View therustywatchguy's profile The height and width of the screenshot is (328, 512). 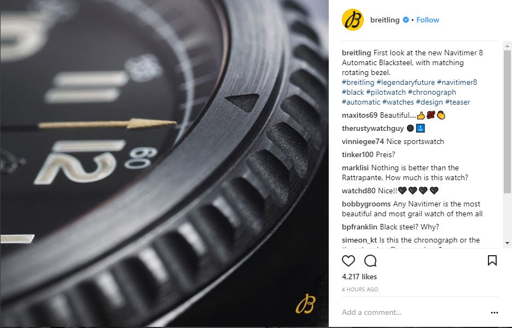coord(373,129)
